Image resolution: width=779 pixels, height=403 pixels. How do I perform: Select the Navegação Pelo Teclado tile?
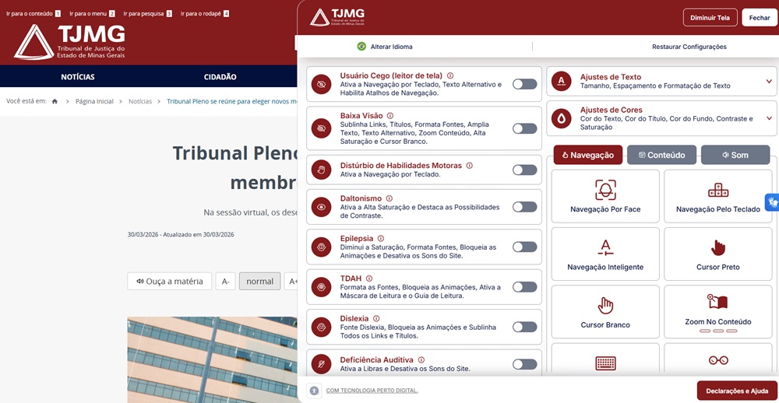717,196
